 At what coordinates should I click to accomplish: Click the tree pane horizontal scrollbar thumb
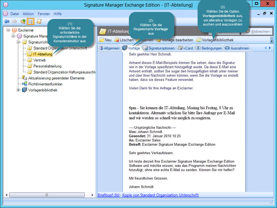coord(47,195)
